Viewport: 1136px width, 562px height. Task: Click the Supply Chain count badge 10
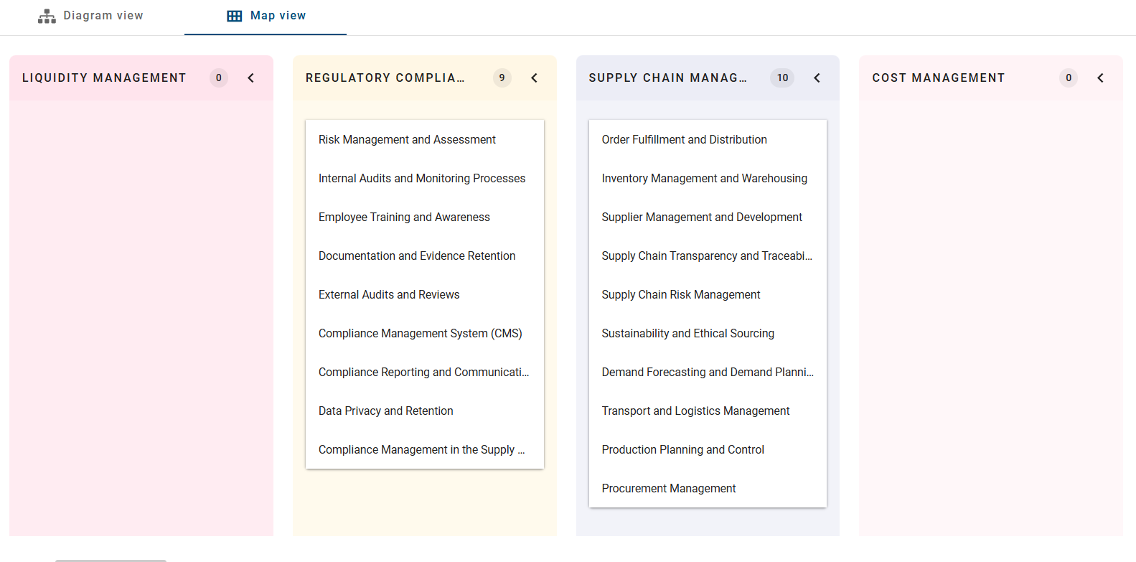point(782,78)
